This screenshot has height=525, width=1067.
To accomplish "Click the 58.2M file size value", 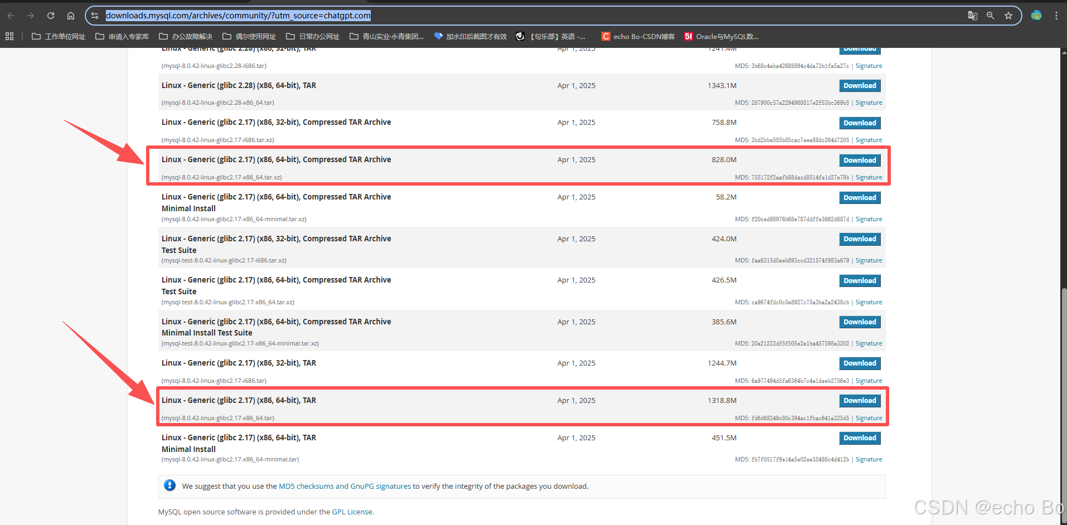I will (726, 197).
